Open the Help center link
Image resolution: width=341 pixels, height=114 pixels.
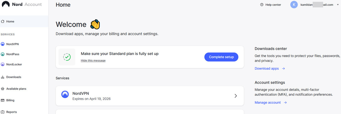point(273,5)
